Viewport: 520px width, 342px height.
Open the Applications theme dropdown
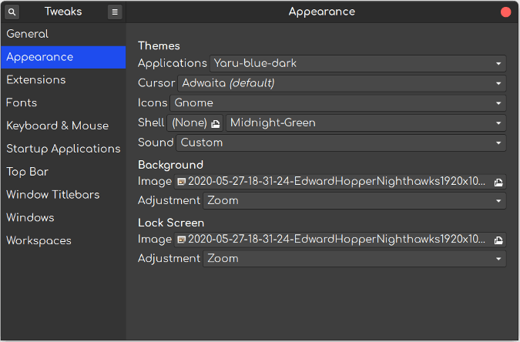coord(357,63)
